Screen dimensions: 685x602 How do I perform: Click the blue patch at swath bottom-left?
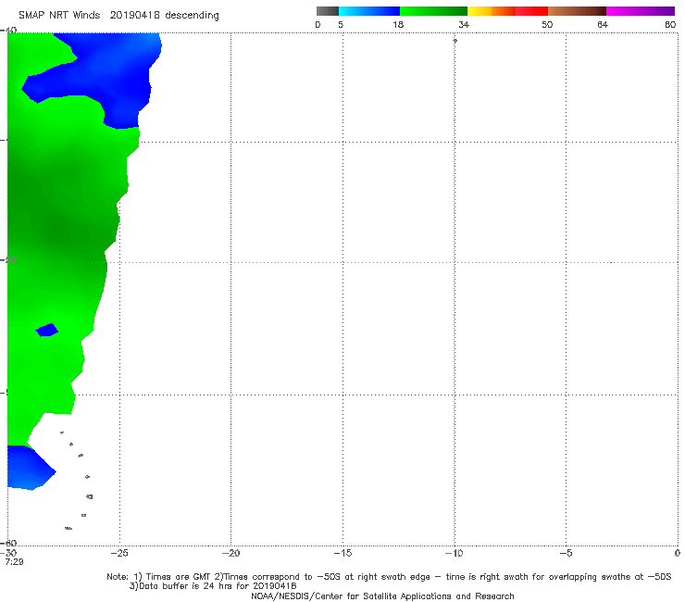point(29,468)
